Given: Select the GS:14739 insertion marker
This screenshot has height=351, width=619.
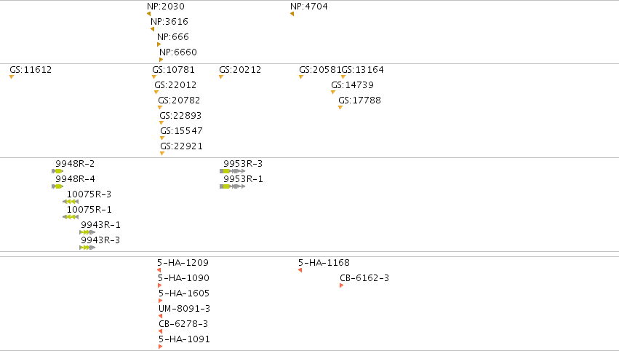Looking at the screenshot, I should [x=333, y=92].
